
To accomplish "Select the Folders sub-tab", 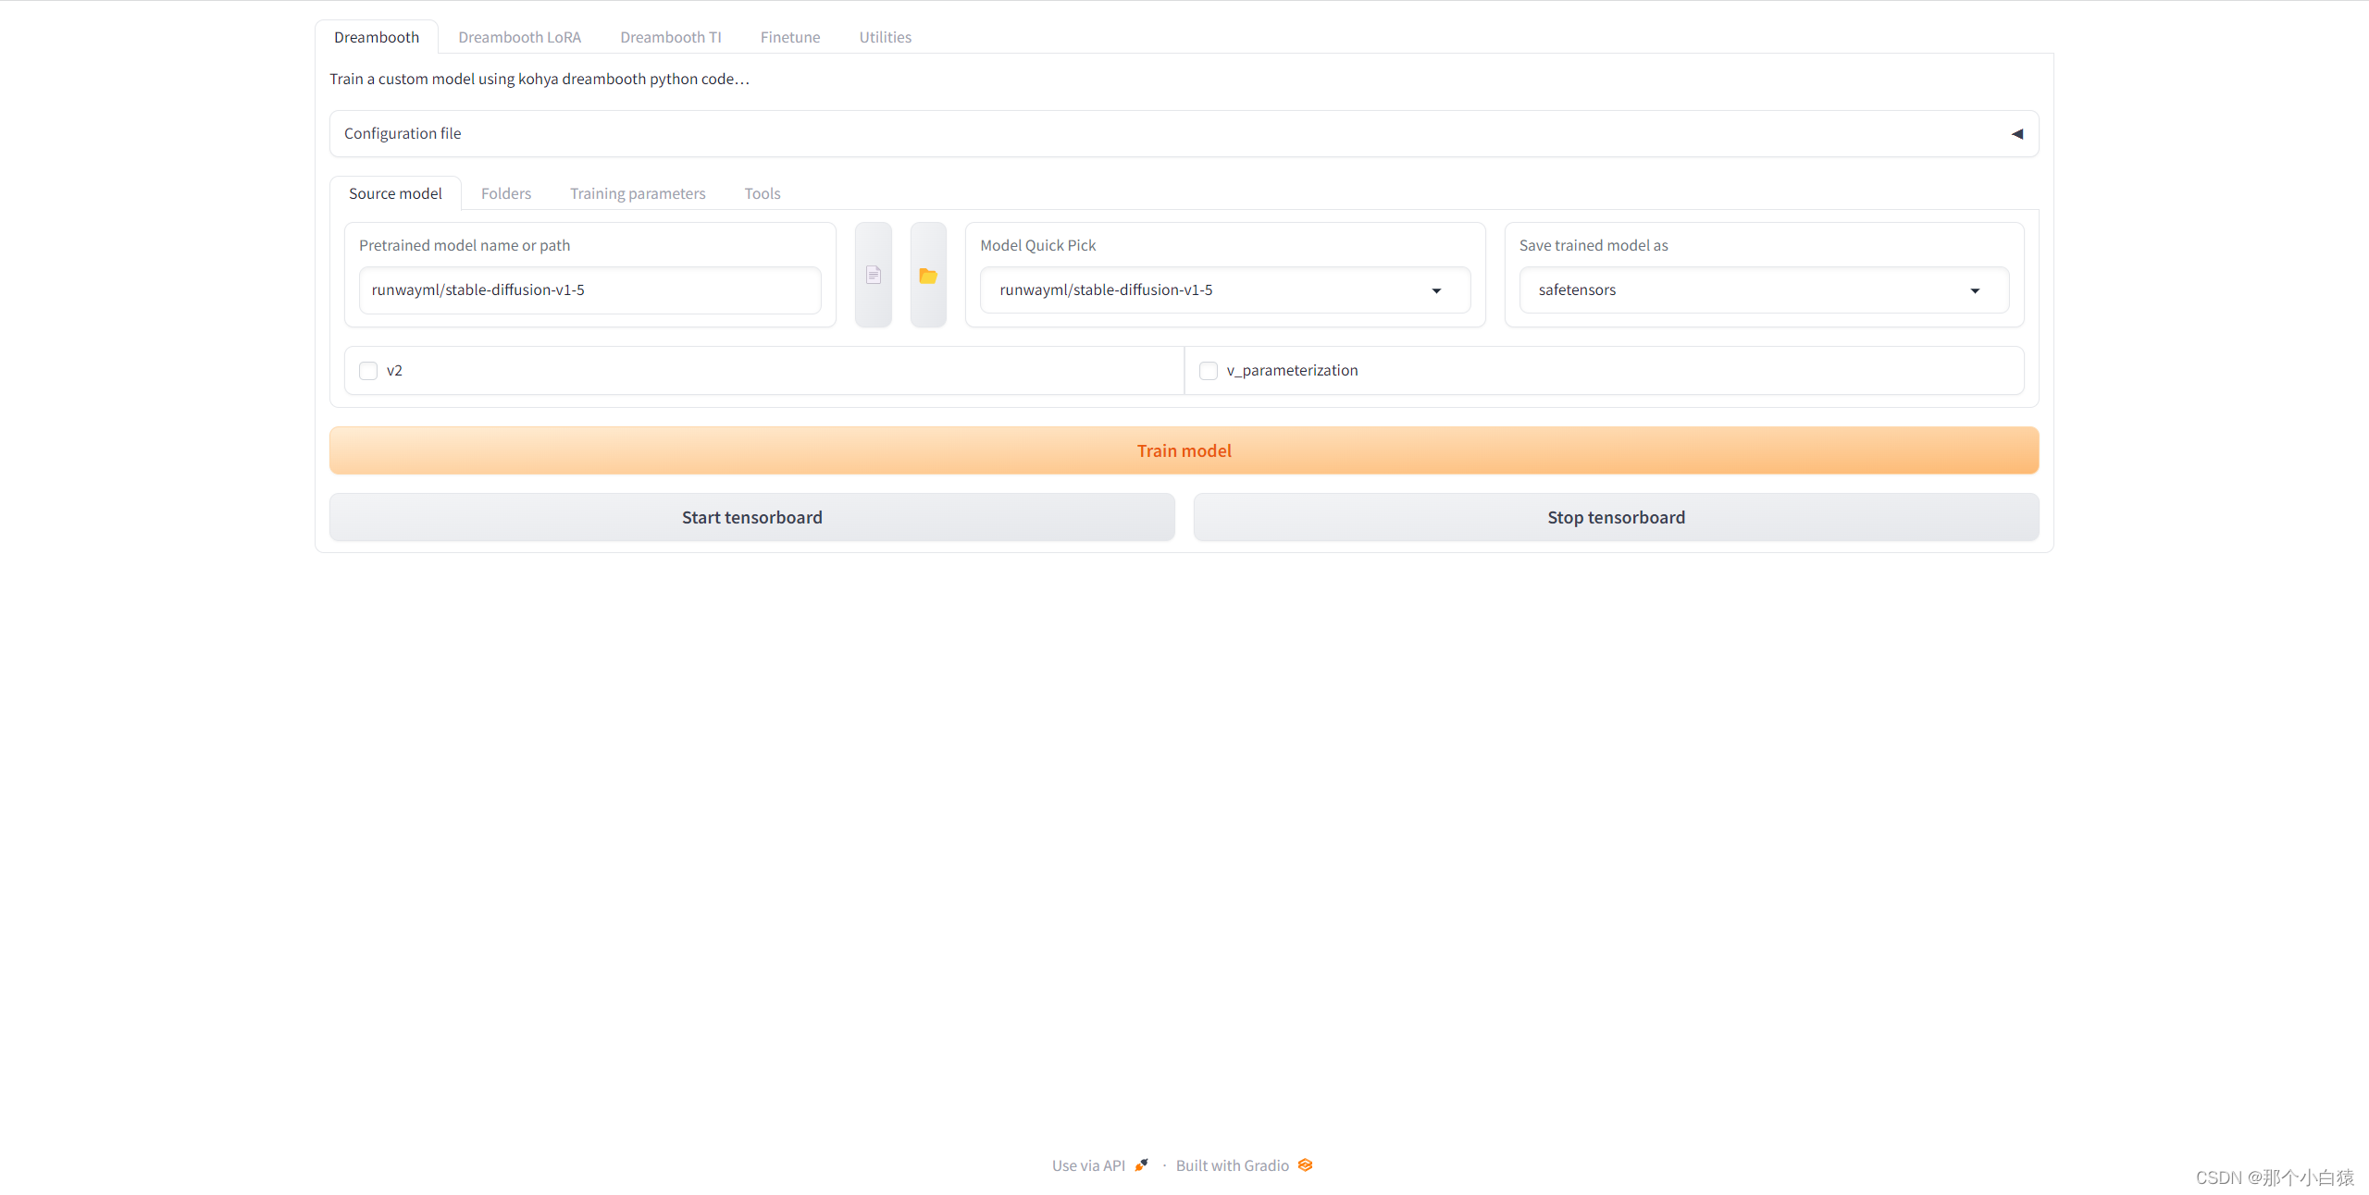I will click(505, 193).
